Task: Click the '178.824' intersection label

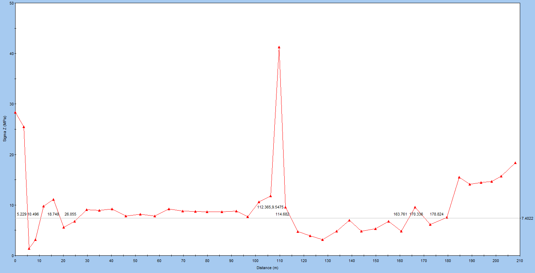Action: pyautogui.click(x=436, y=214)
